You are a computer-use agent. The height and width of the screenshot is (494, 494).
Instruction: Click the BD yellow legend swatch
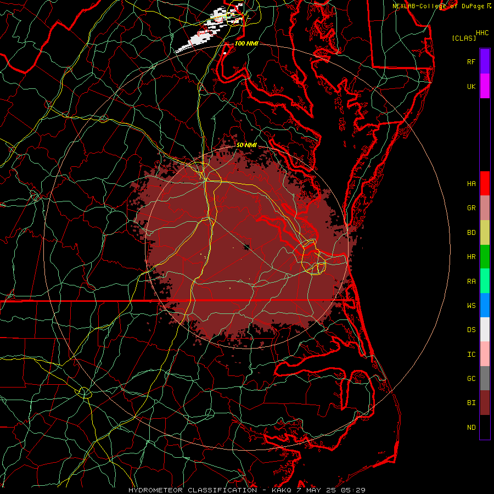pos(485,232)
